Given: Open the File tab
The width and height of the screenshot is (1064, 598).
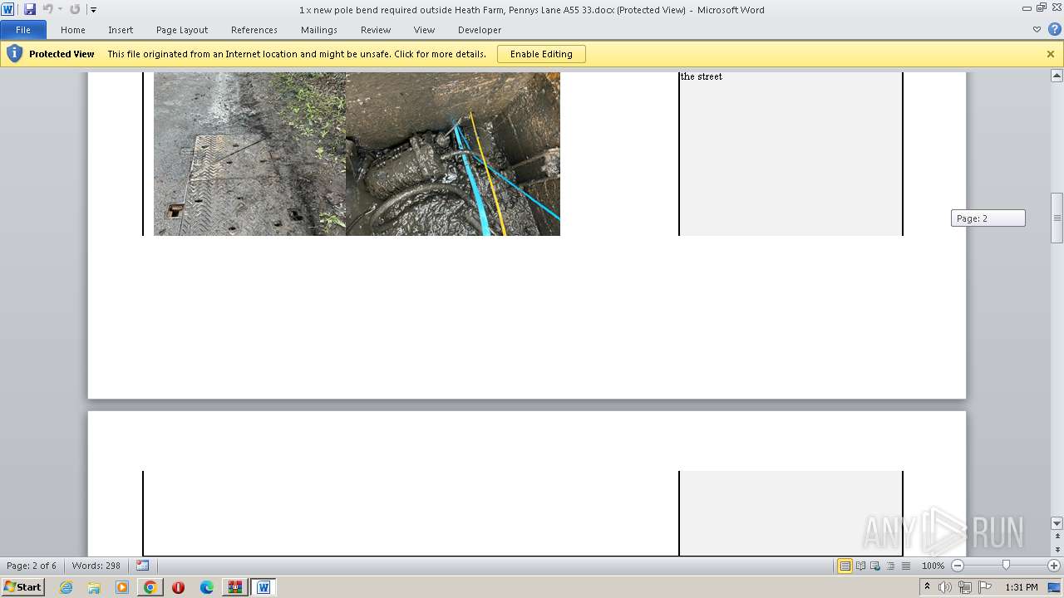Looking at the screenshot, I should click(x=23, y=30).
